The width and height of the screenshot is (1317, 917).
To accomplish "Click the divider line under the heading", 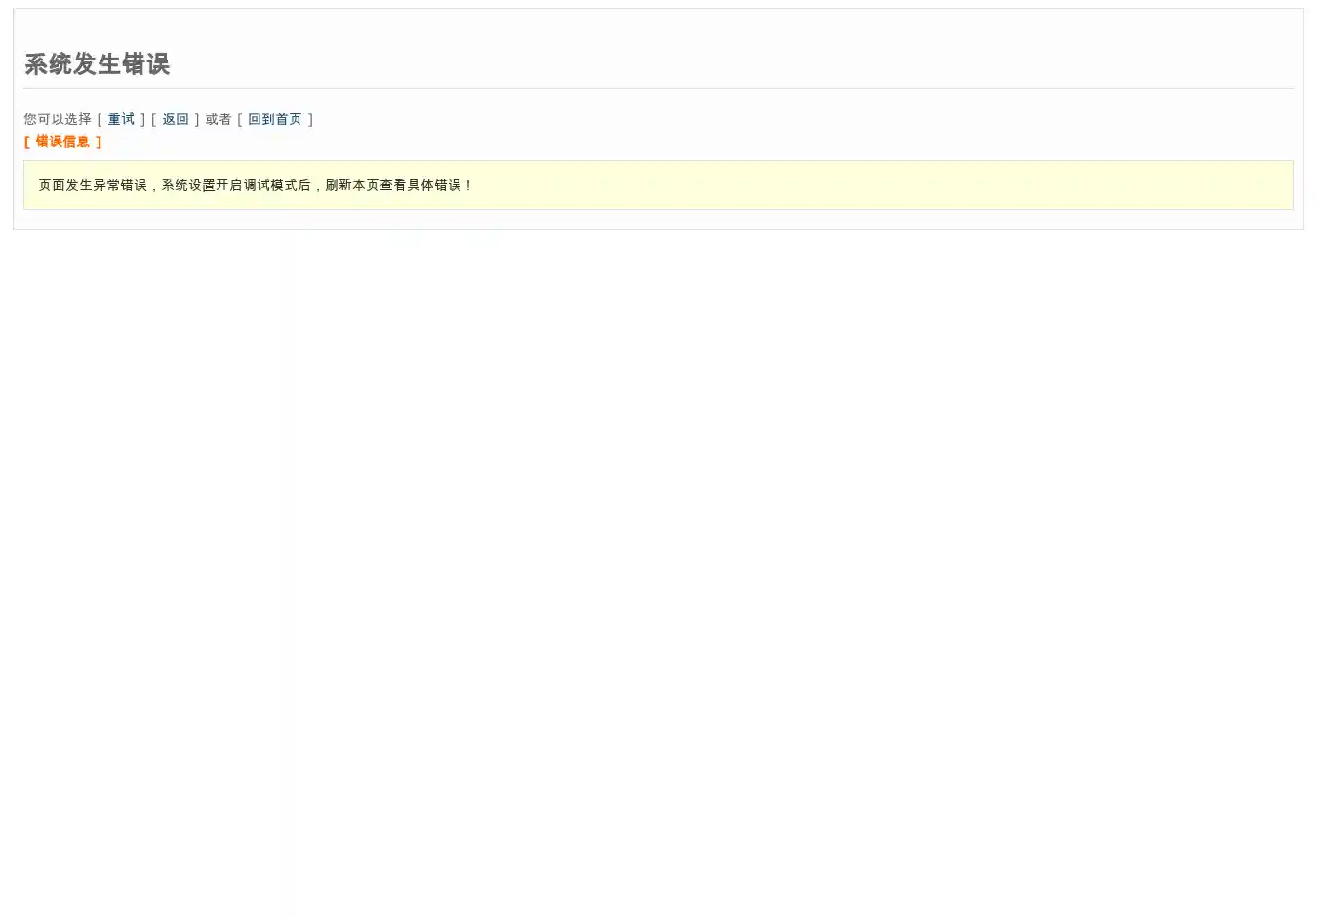I will (658, 88).
